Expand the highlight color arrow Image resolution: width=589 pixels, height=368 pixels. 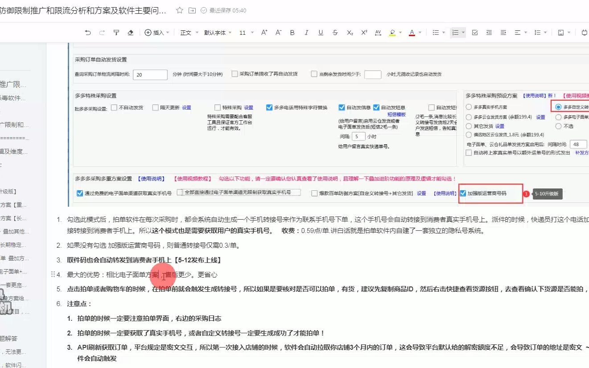401,33
